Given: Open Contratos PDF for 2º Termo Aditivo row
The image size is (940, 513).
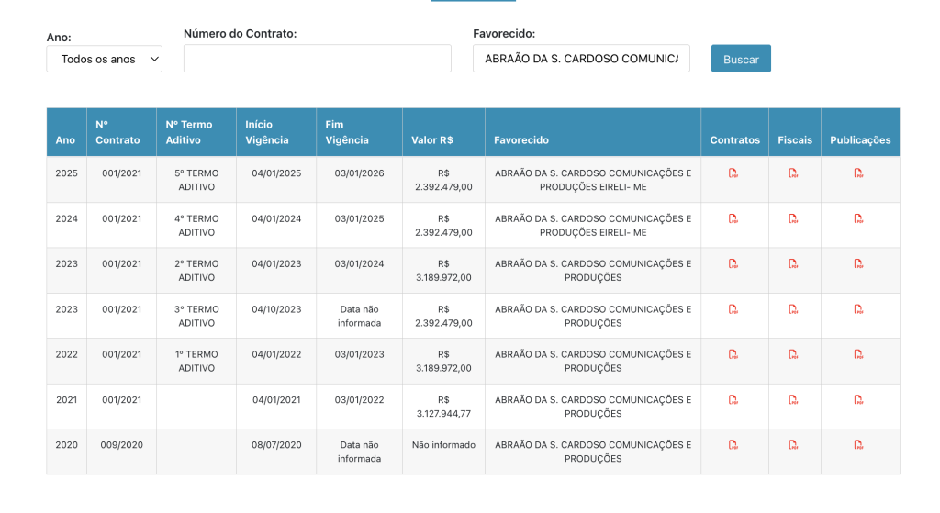Looking at the screenshot, I should coord(733,263).
